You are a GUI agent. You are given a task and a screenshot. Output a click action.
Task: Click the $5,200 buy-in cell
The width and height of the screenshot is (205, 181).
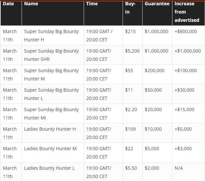point(132,51)
